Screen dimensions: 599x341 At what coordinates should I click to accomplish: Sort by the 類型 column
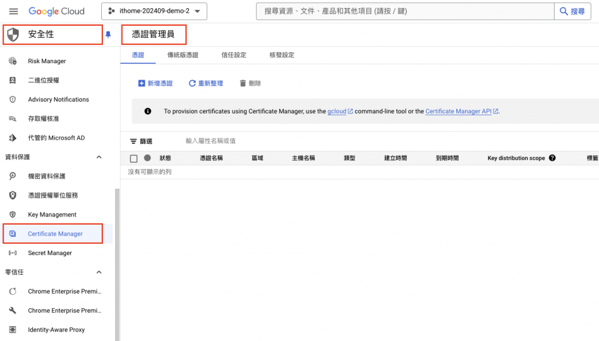(350, 158)
